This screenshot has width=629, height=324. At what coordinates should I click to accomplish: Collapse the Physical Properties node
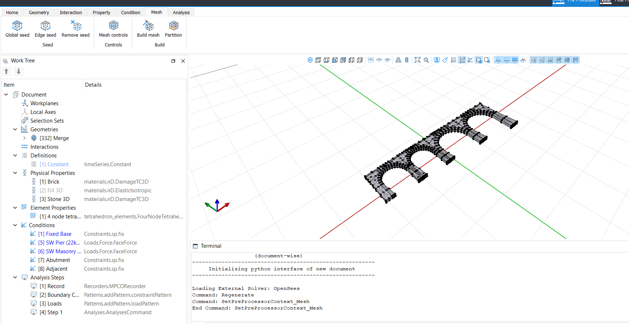click(x=15, y=173)
